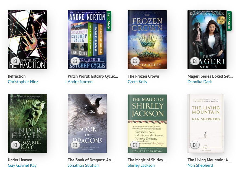
Task: Open Jonathan Strahan author link
Action: (x=83, y=165)
